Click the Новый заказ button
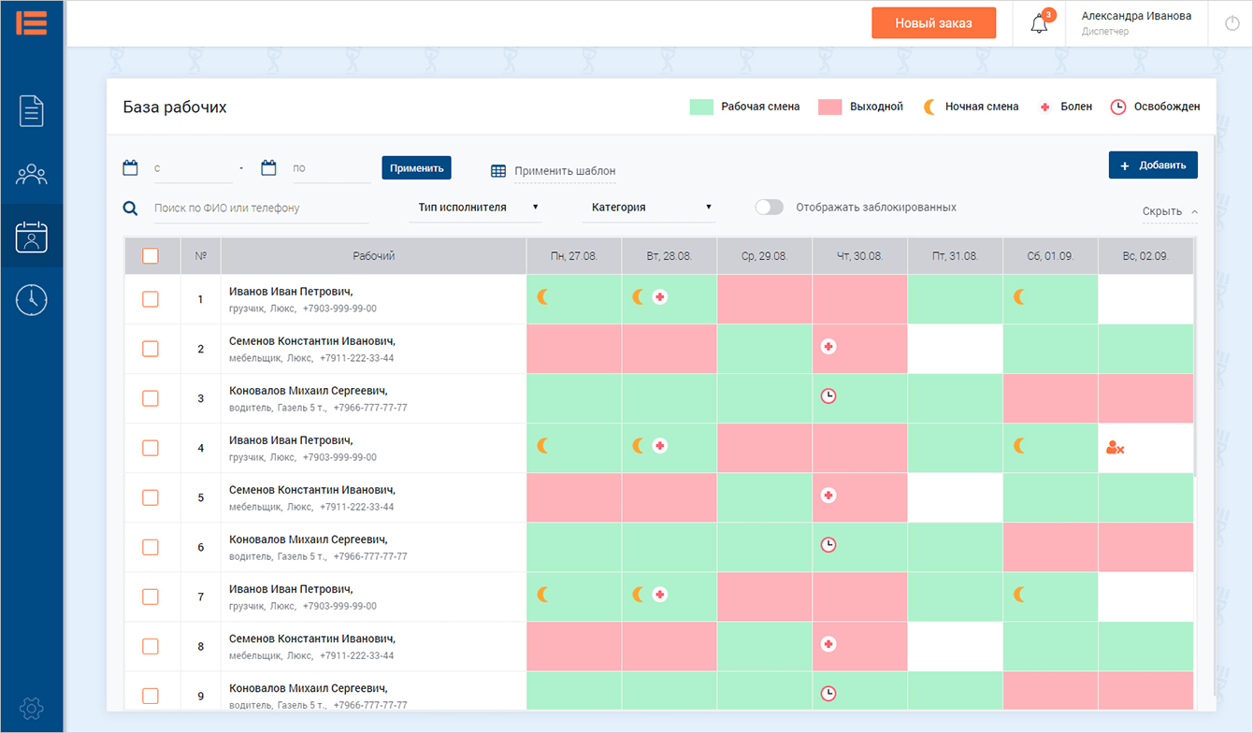This screenshot has width=1253, height=733. click(933, 23)
